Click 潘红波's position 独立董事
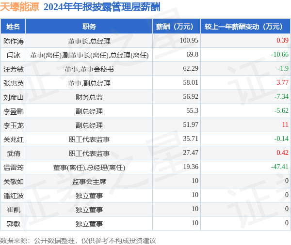Screen dimensions: 291x245 coord(89,196)
